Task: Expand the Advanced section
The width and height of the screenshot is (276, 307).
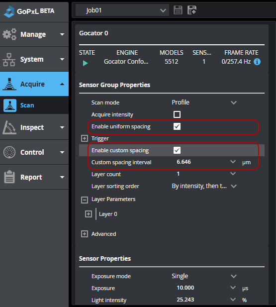Action: pos(85,234)
